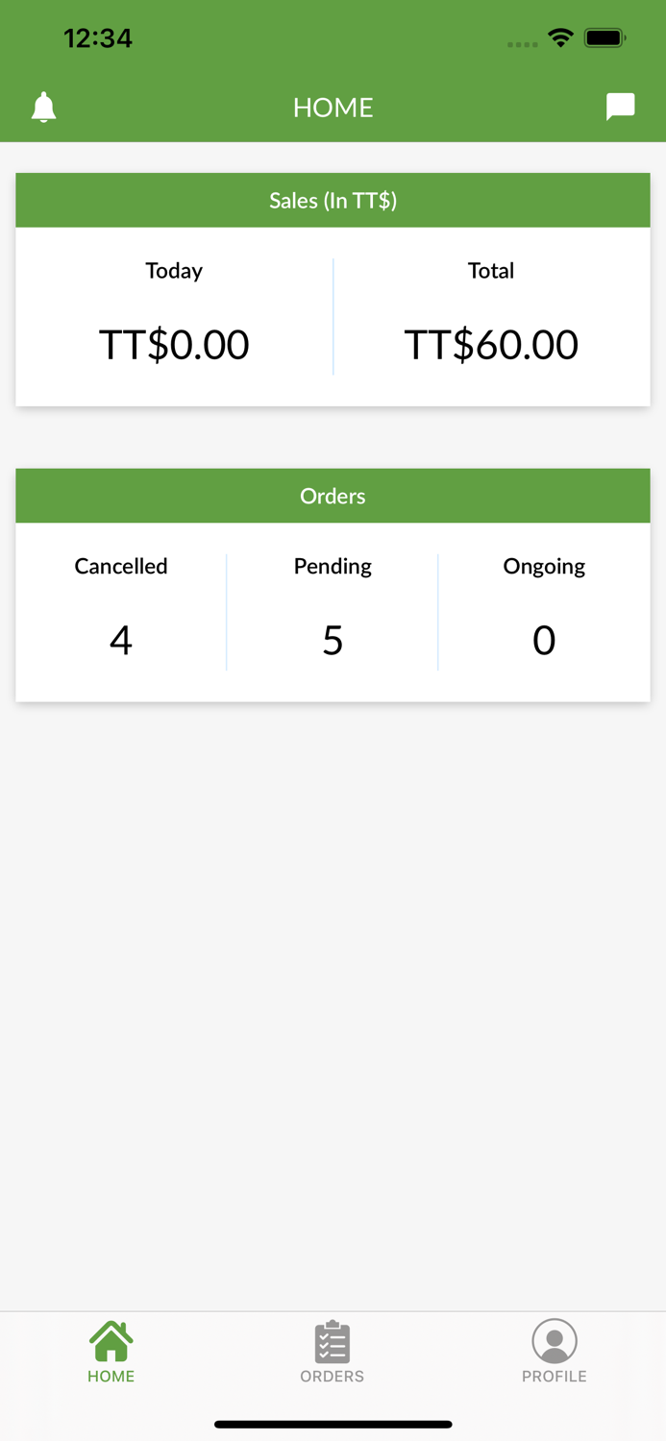Select the Pending orders count of 5
The image size is (666, 1441).
(332, 639)
